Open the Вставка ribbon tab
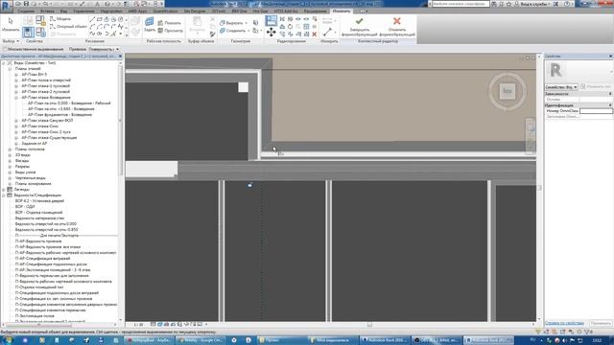 point(47,11)
